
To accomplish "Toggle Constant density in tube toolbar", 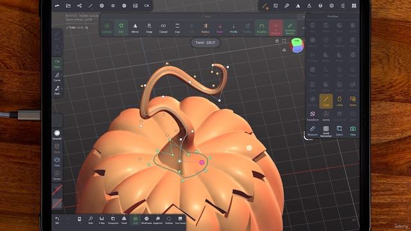I will point(290,28).
